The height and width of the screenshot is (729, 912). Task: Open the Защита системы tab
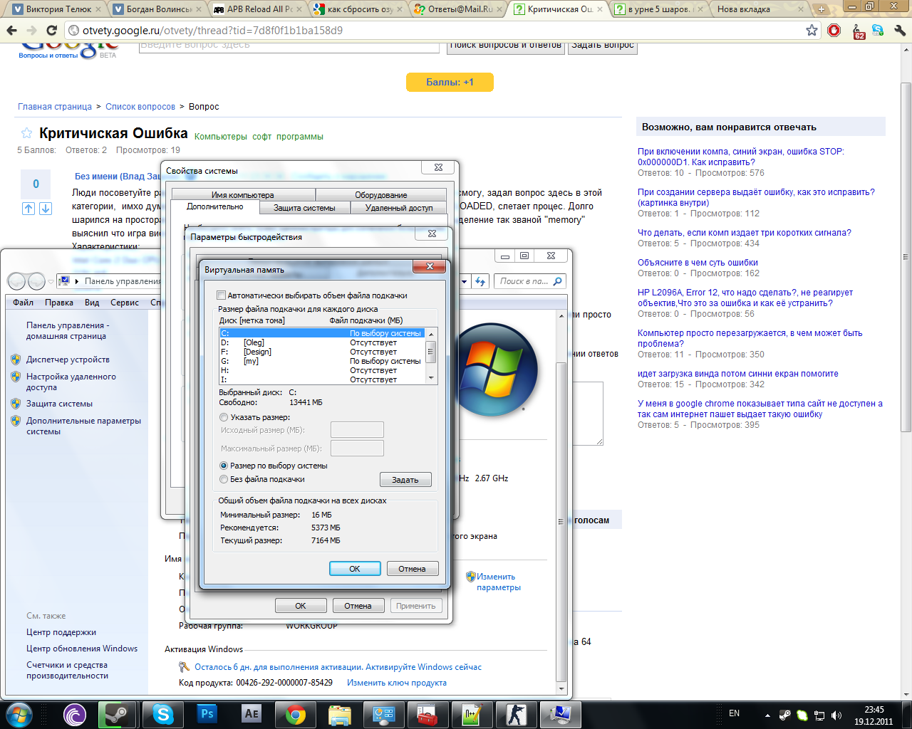304,208
